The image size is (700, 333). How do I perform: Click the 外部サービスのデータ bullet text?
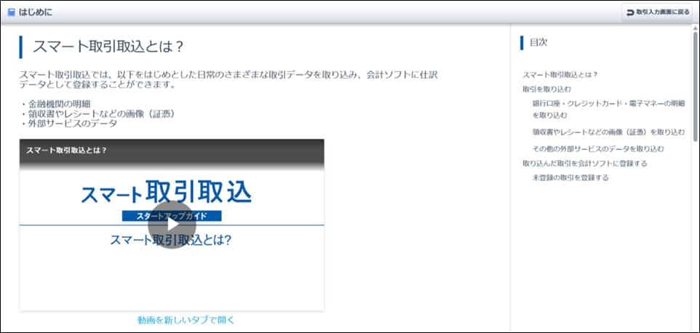coord(69,123)
